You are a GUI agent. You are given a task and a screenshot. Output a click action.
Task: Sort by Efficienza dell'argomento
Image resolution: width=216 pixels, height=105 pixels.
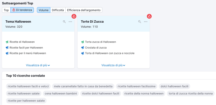pyautogui.click(x=84, y=10)
